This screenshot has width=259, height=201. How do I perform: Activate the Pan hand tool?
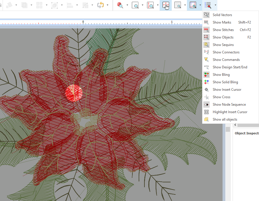pyautogui.click(x=166, y=5)
